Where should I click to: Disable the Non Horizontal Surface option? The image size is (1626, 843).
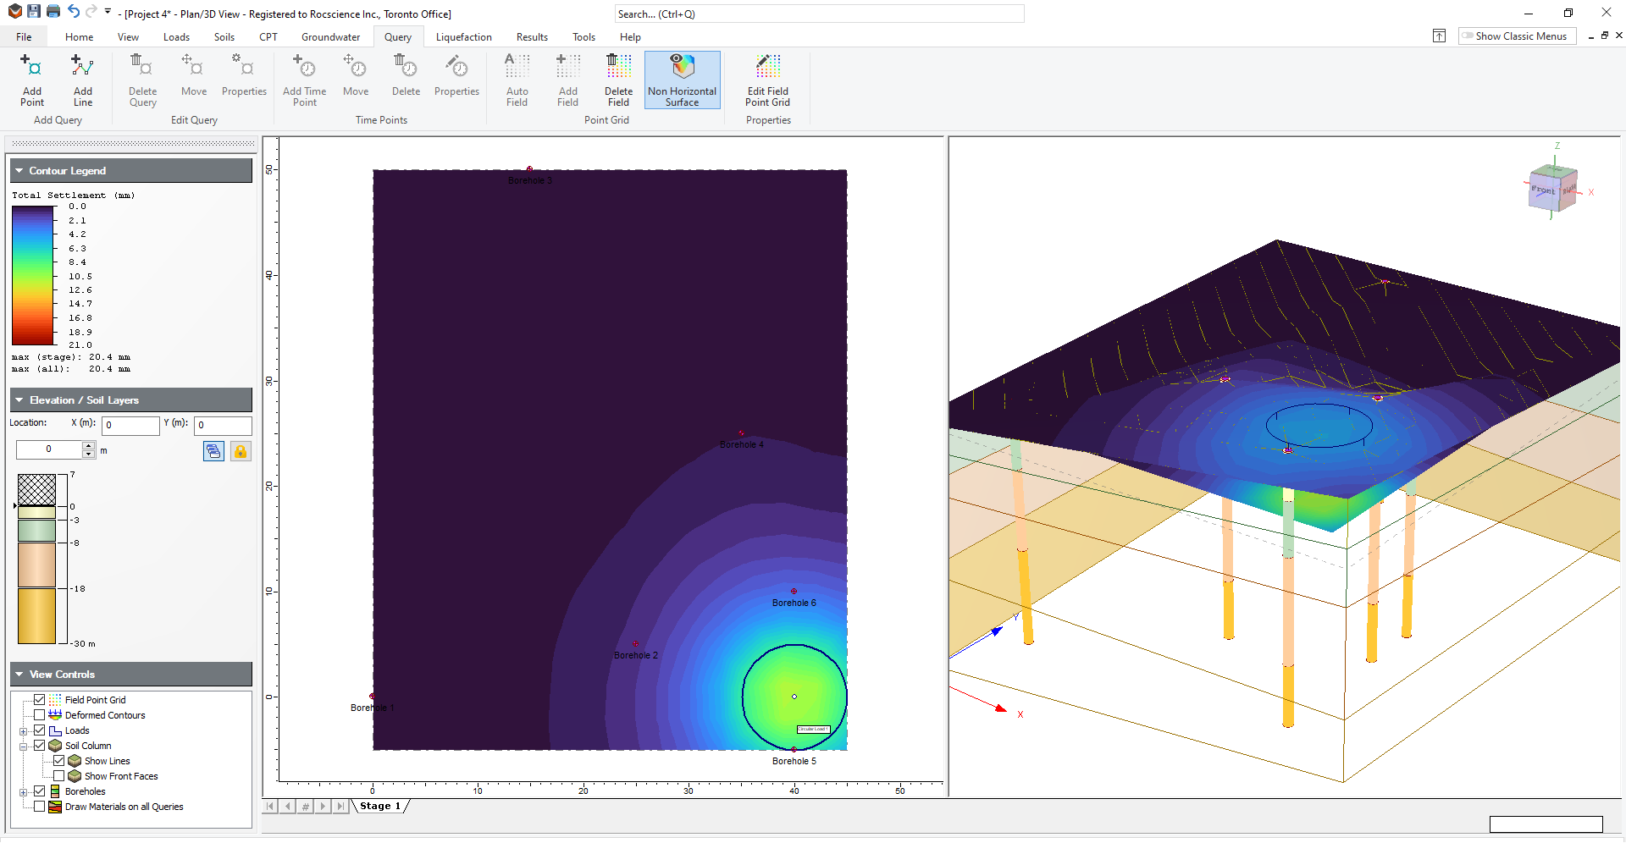pyautogui.click(x=682, y=79)
